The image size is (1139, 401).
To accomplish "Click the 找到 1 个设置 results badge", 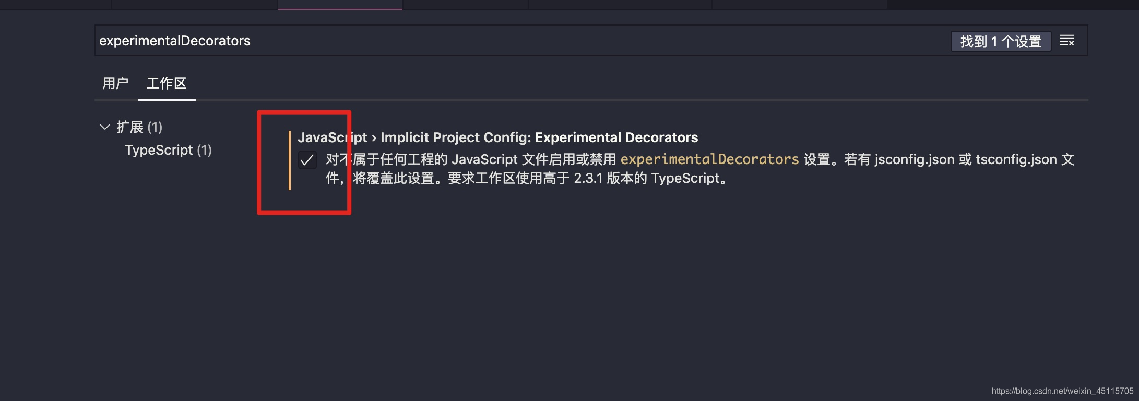I will tap(1001, 41).
